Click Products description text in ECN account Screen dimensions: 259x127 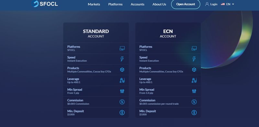[x=161, y=72]
